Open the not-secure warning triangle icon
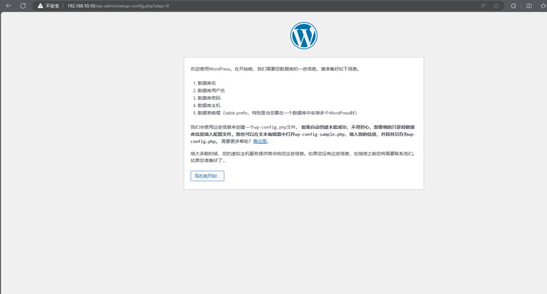 [x=41, y=5]
